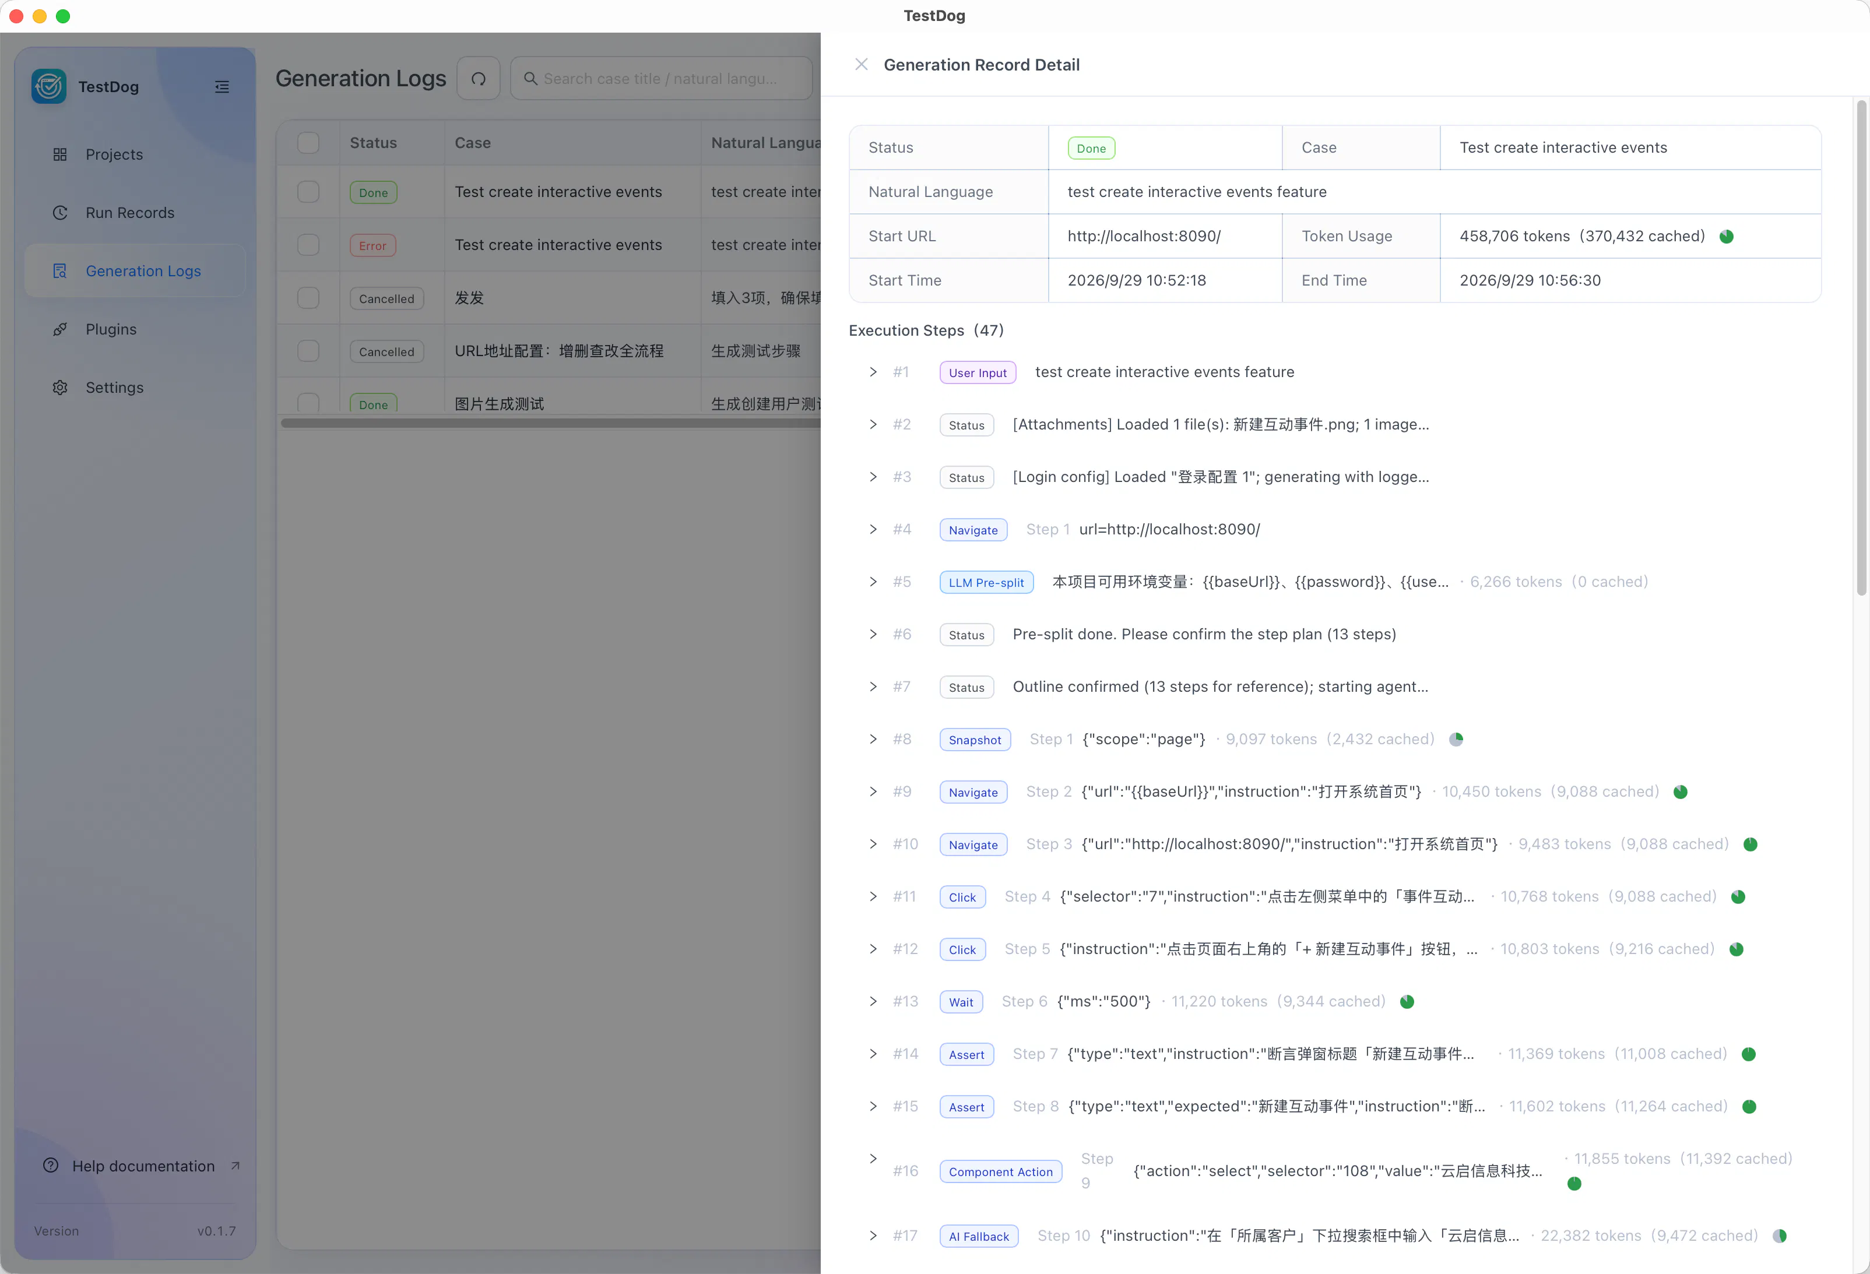Expand step #4 Navigate to localhost

(873, 529)
